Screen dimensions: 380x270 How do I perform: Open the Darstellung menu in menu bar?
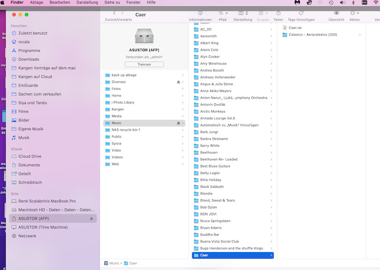[87, 2]
